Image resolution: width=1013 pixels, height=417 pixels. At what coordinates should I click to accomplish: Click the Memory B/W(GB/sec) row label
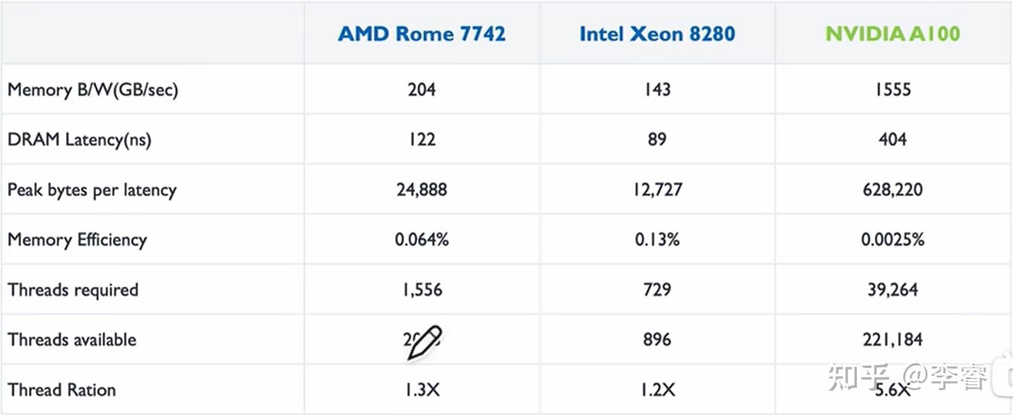(92, 90)
